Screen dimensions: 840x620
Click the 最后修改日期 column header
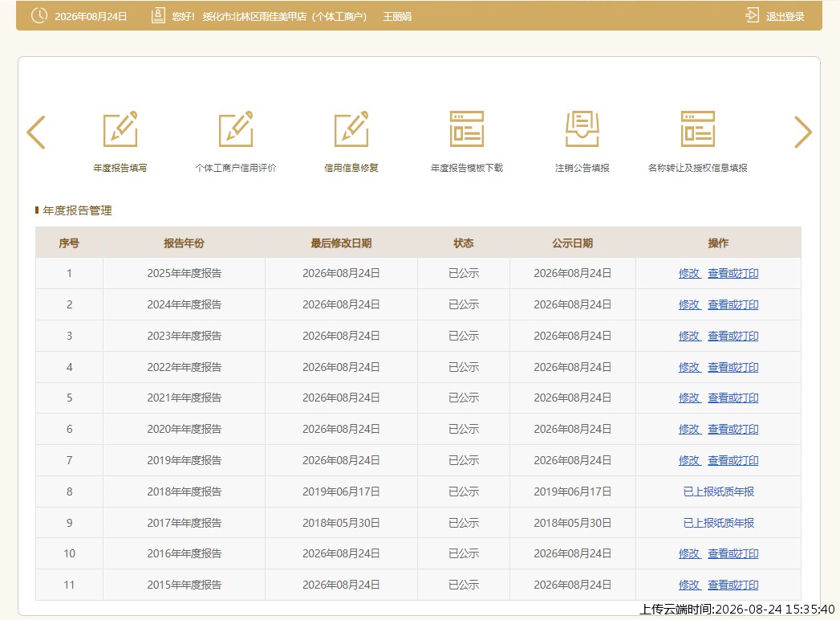tap(341, 243)
